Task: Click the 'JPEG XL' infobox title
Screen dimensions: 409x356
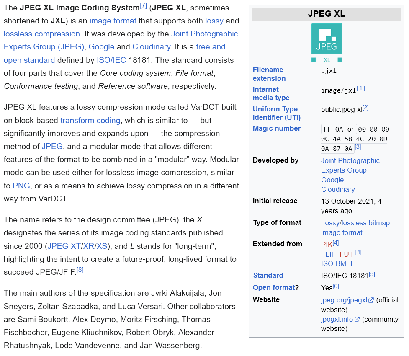Action: 326,13
